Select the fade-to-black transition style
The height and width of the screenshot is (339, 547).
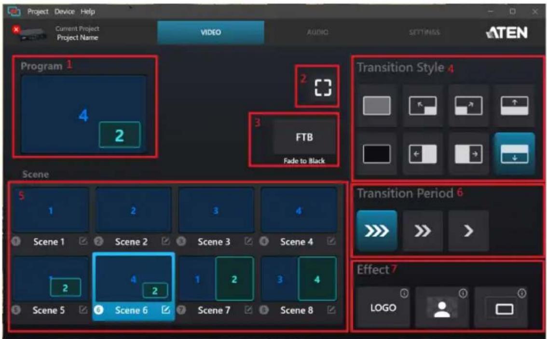[x=377, y=154]
